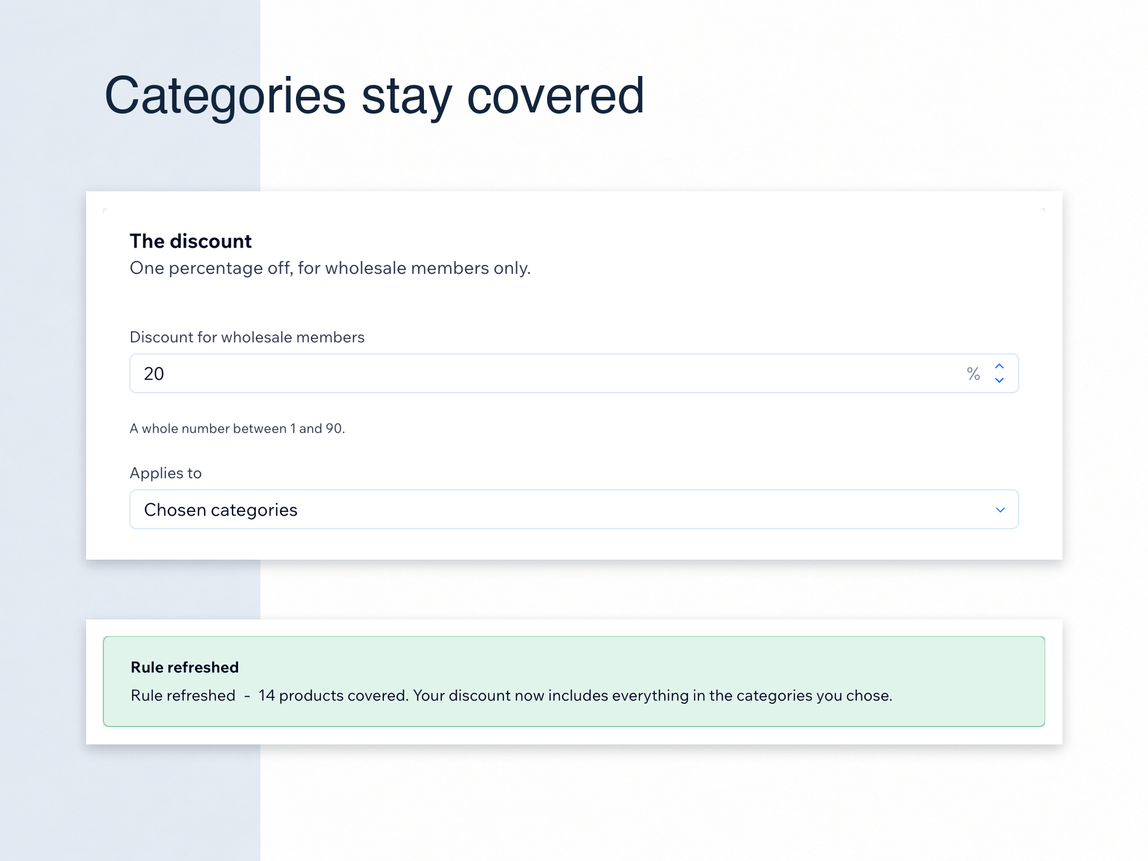
Task: Click the word covered in the page title
Action: point(555,96)
